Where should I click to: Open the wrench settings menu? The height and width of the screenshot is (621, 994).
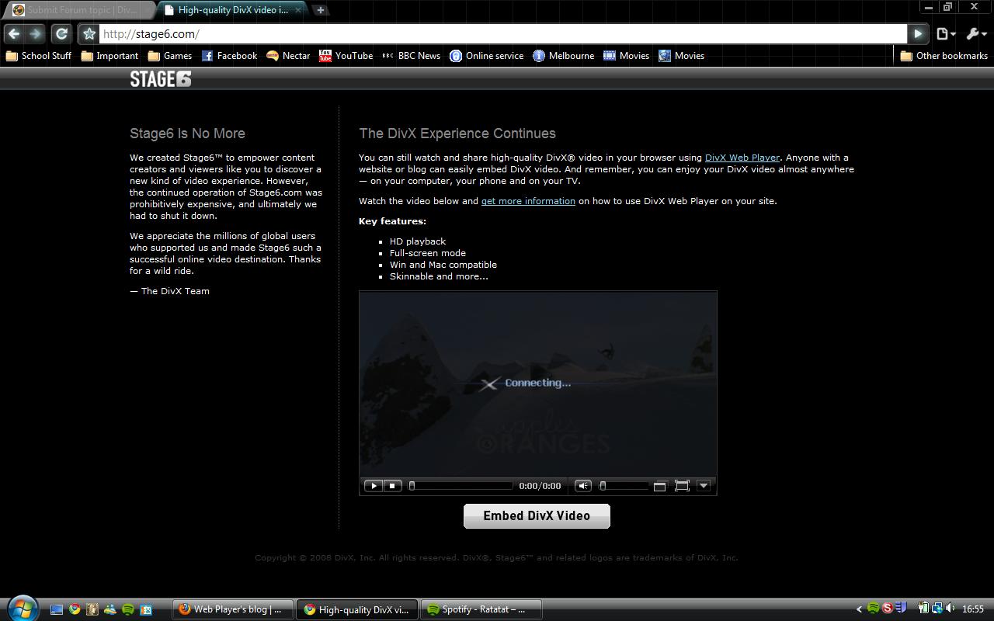pos(975,33)
